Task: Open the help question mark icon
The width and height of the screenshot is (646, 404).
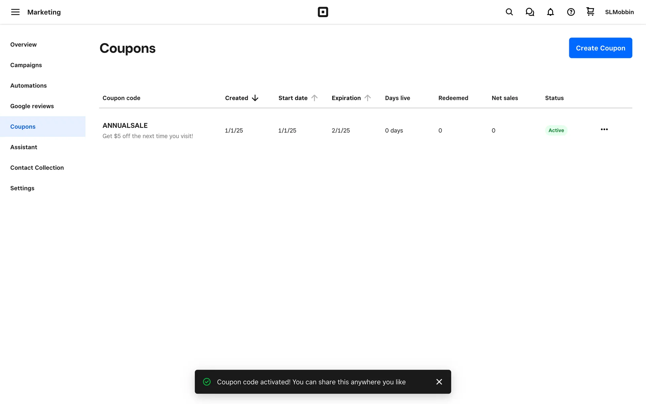Action: pos(571,12)
